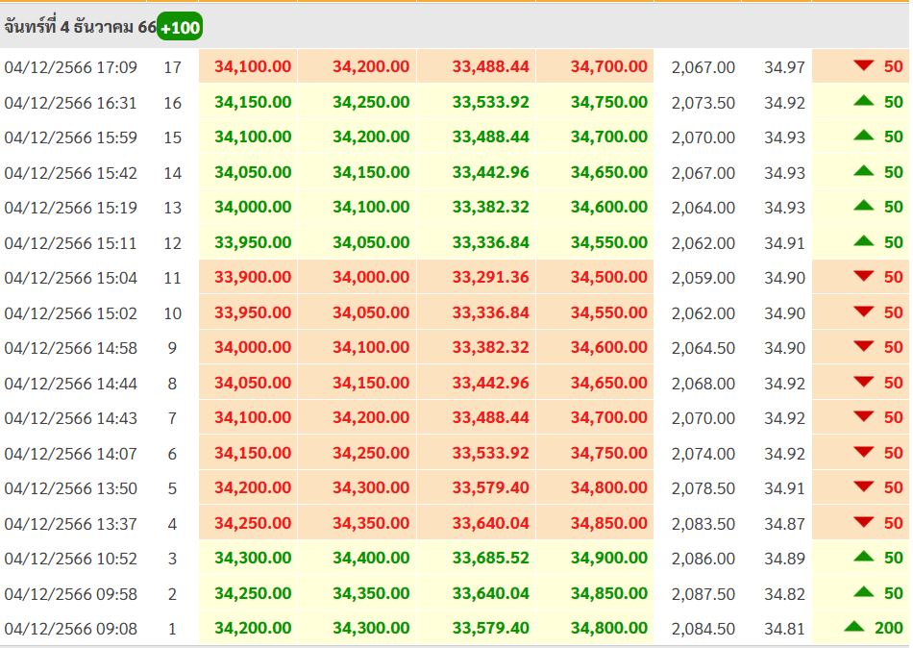The height and width of the screenshot is (648, 913).
Task: Click the red down arrow in the 15:04 row
Action: (864, 277)
